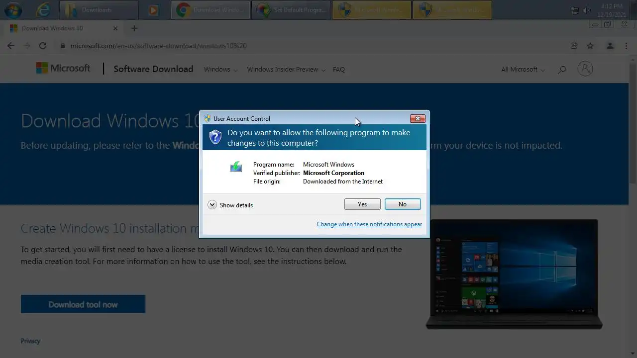Viewport: 637px width, 358px height.
Task: Switch to Set Default Programs taskbar button
Action: 291,9
